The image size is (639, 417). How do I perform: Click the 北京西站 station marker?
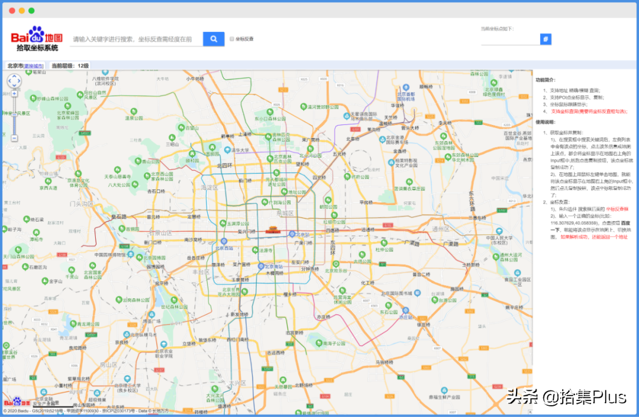pyautogui.click(x=224, y=241)
